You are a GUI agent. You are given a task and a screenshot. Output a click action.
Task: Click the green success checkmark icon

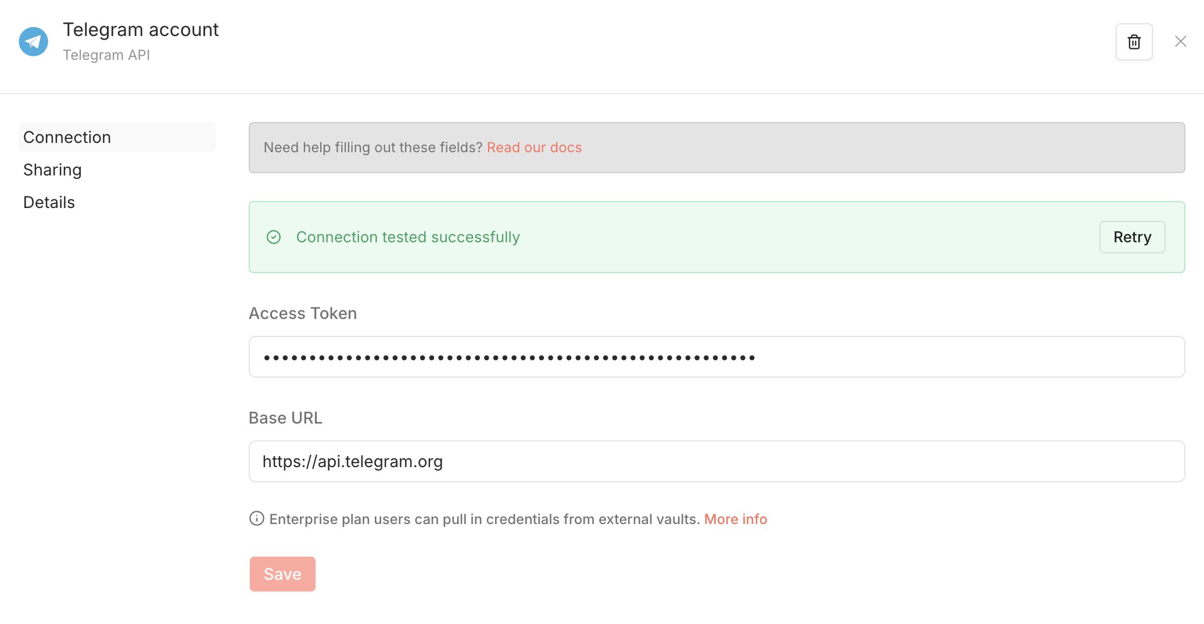(274, 237)
